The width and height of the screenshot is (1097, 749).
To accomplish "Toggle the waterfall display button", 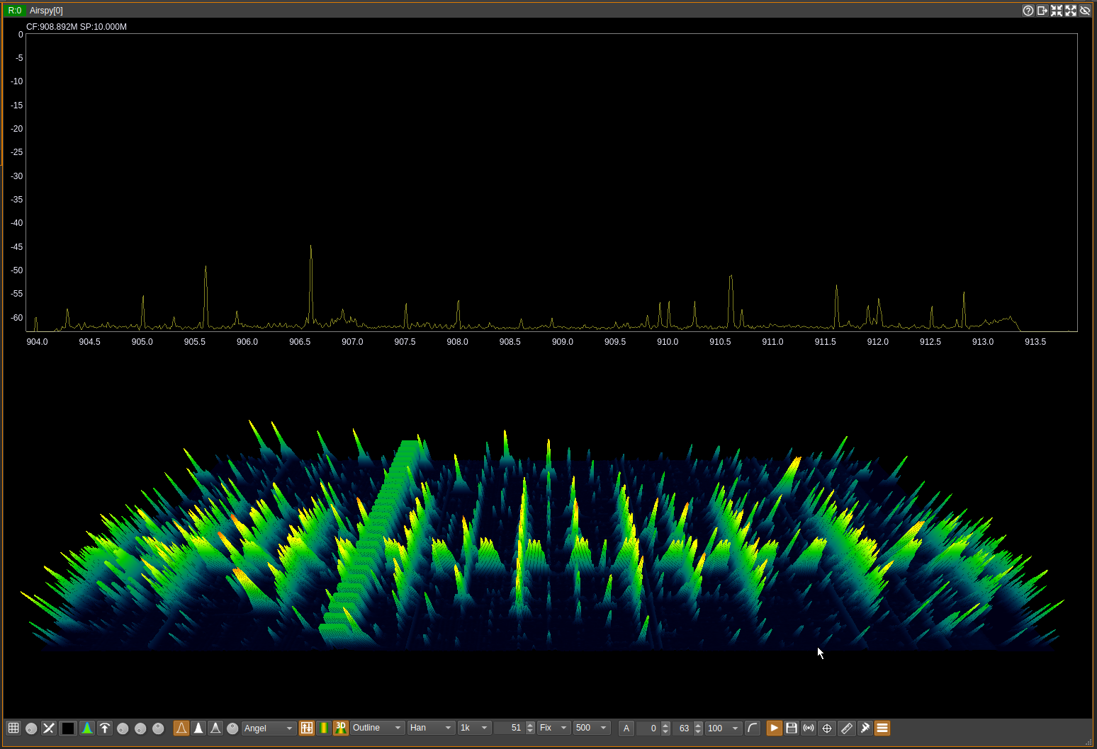I will (324, 728).
